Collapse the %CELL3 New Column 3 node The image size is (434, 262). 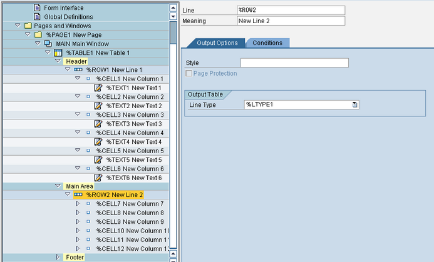78,114
